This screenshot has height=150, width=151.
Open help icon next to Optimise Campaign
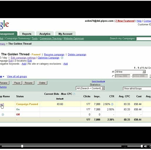pos(62,58)
